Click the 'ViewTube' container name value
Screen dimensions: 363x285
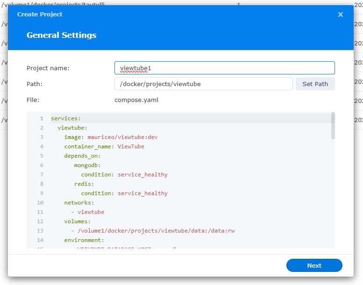point(131,146)
